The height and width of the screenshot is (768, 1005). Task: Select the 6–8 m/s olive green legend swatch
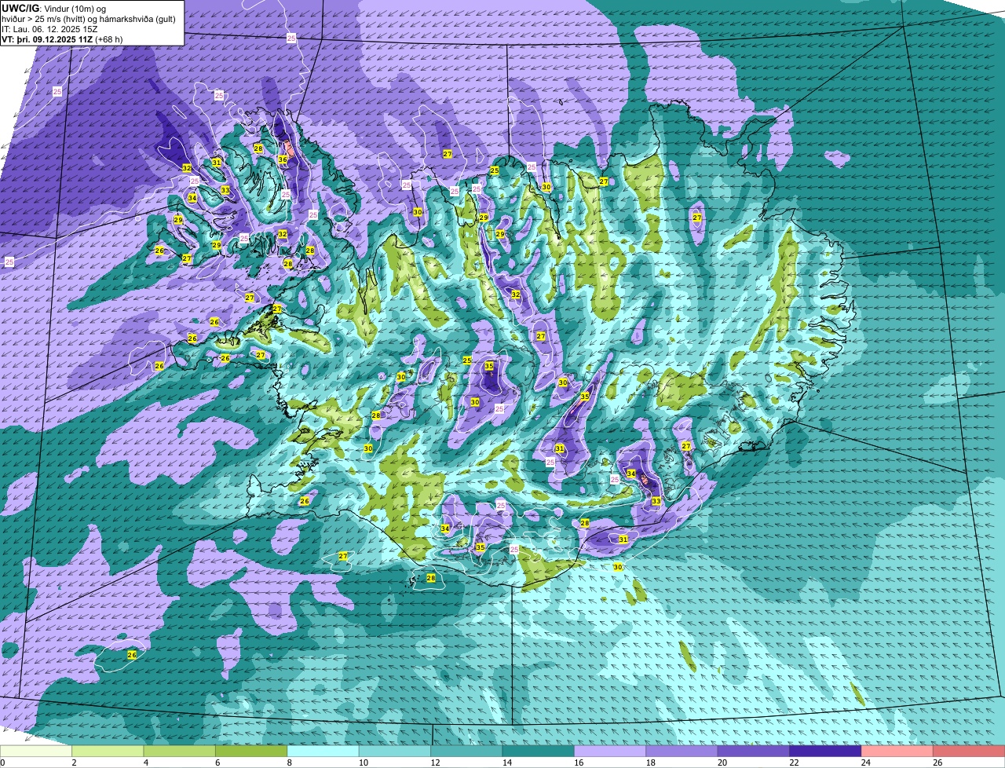click(251, 752)
